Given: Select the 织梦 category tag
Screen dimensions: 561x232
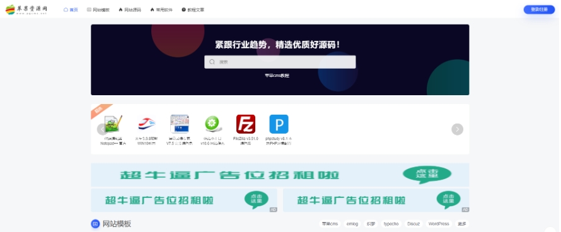Looking at the screenshot, I should click(x=371, y=224).
